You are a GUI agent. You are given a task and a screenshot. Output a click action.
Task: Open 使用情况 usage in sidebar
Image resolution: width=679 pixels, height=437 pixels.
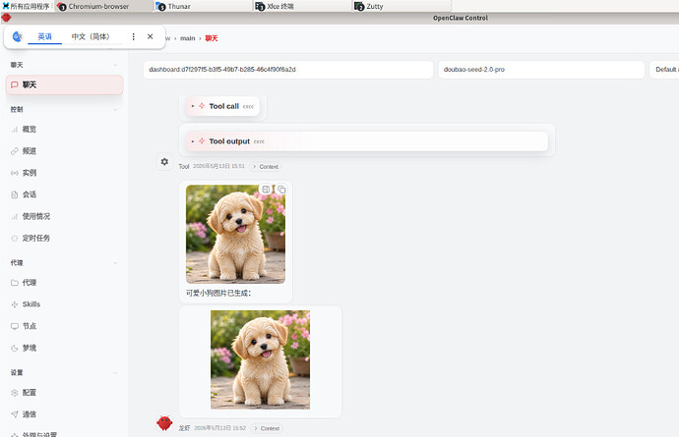pyautogui.click(x=64, y=216)
